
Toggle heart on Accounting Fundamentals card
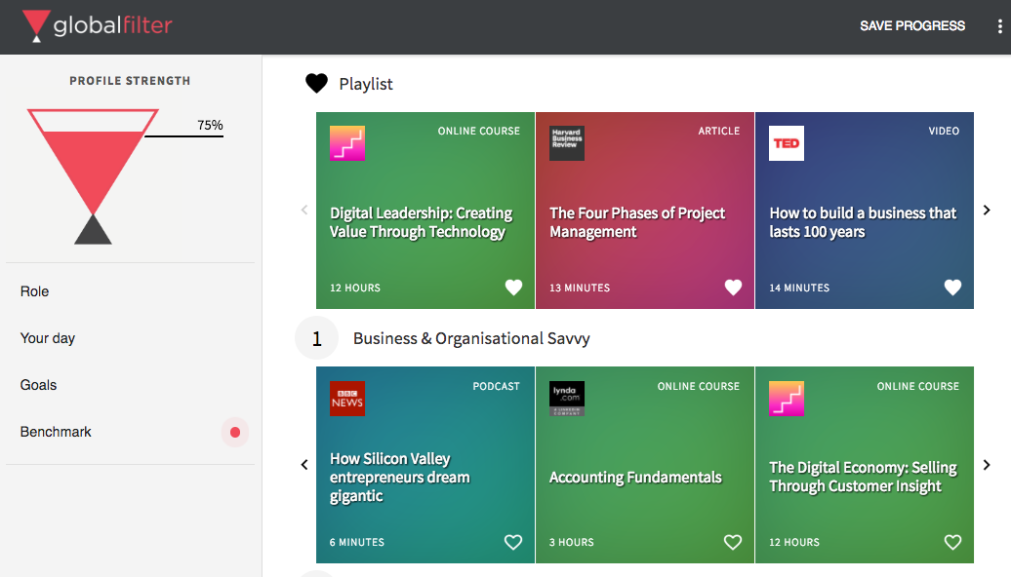(733, 542)
